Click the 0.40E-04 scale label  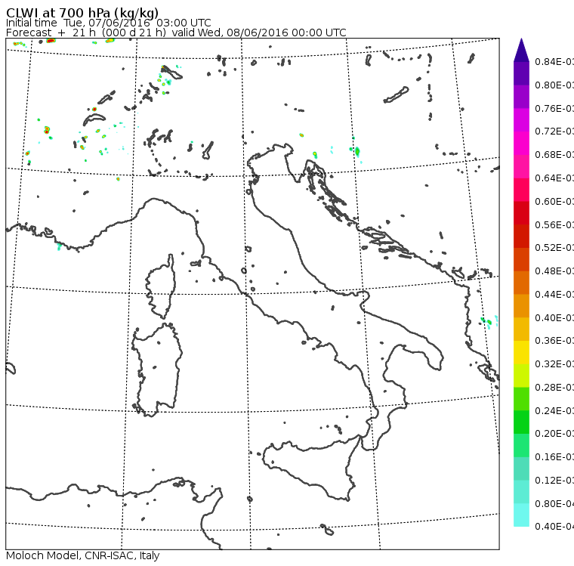click(x=554, y=527)
